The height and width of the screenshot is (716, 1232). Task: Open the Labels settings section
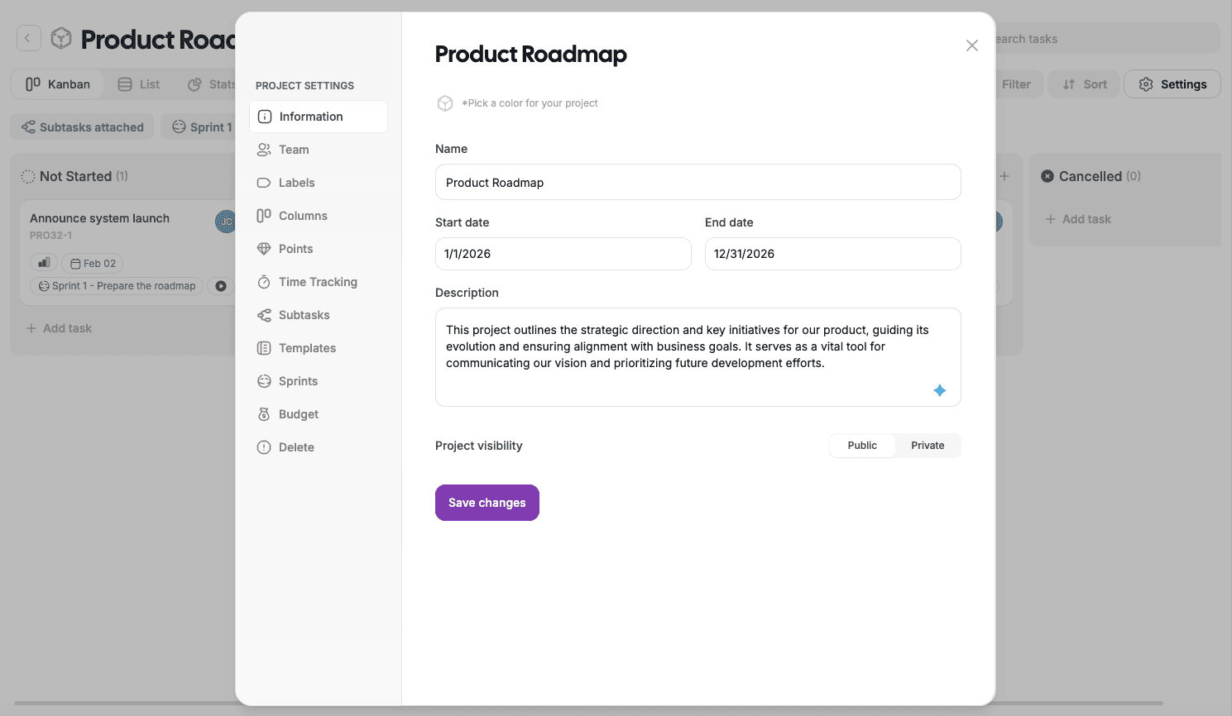(x=296, y=183)
